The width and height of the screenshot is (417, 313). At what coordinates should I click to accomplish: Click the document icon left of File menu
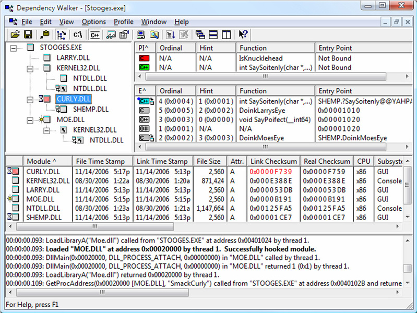pos(13,21)
